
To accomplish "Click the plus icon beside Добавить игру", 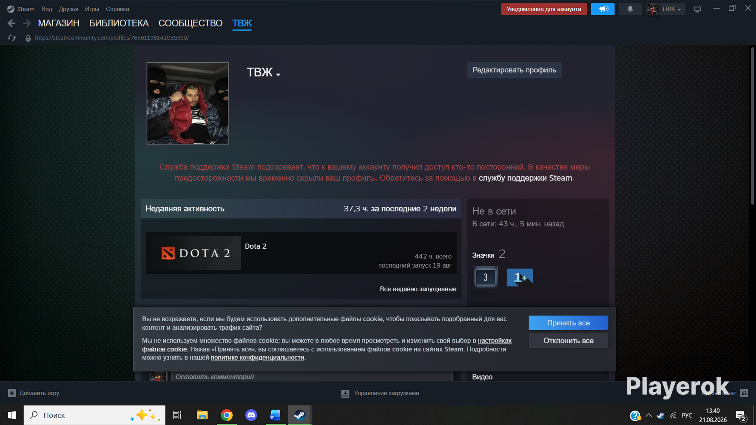I will pos(12,393).
